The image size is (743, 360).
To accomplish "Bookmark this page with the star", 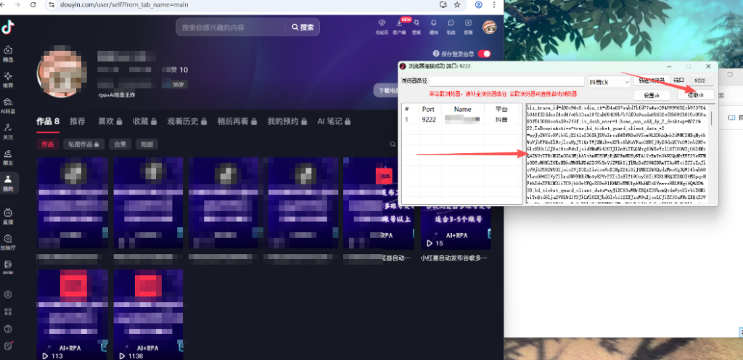I will 457,4.
